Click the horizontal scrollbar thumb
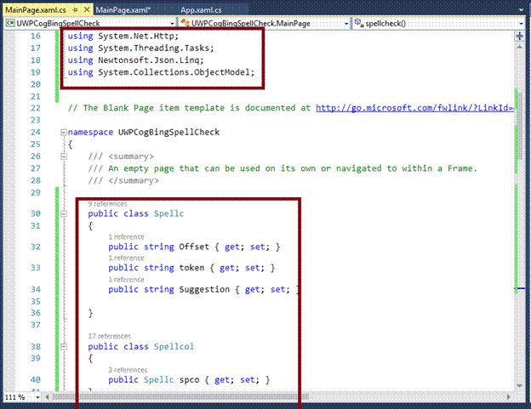The width and height of the screenshot is (531, 409). pos(180,397)
